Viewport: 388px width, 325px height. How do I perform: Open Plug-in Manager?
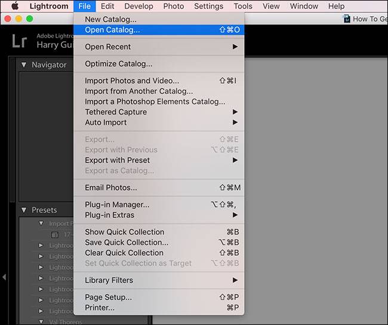(x=117, y=204)
